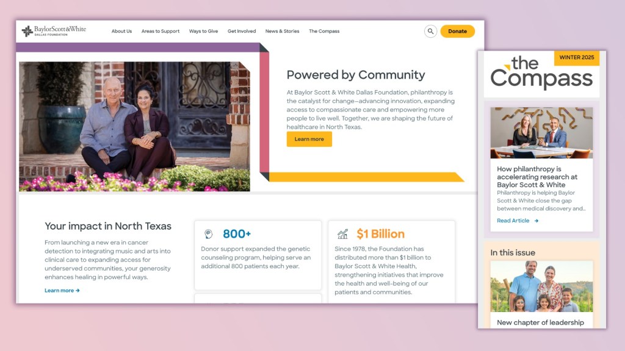Screen dimensions: 625x351
Task: Open the About Us menu
Action: click(x=121, y=31)
